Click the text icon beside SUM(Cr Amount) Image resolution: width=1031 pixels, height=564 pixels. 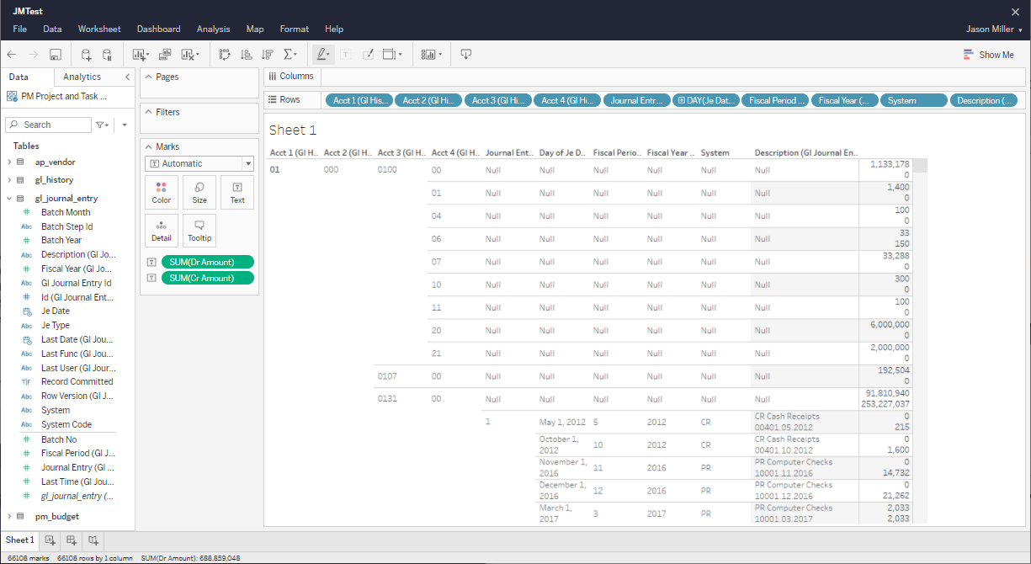(x=151, y=278)
